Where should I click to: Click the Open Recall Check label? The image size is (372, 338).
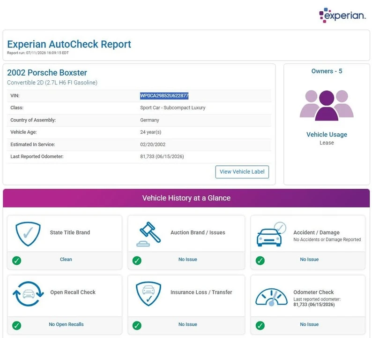pyautogui.click(x=73, y=292)
